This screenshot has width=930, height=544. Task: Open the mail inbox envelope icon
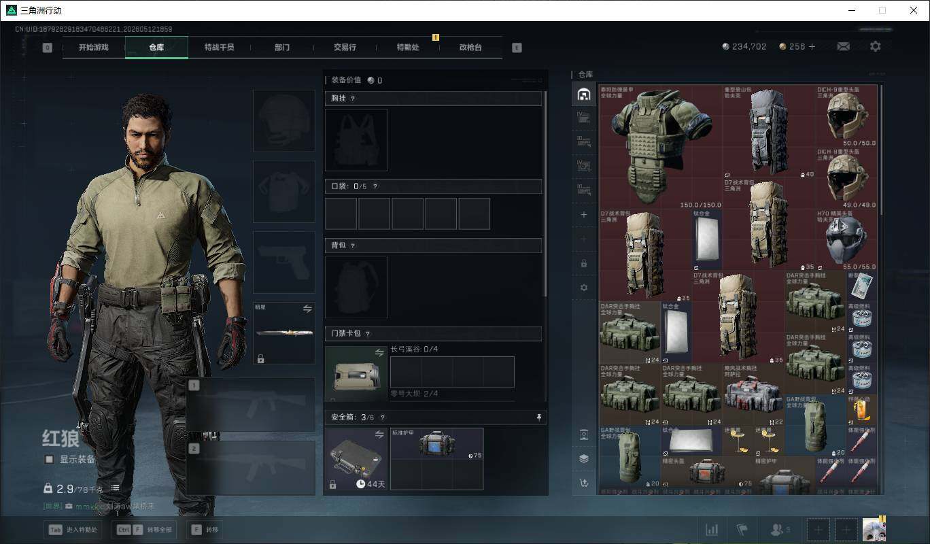(843, 46)
